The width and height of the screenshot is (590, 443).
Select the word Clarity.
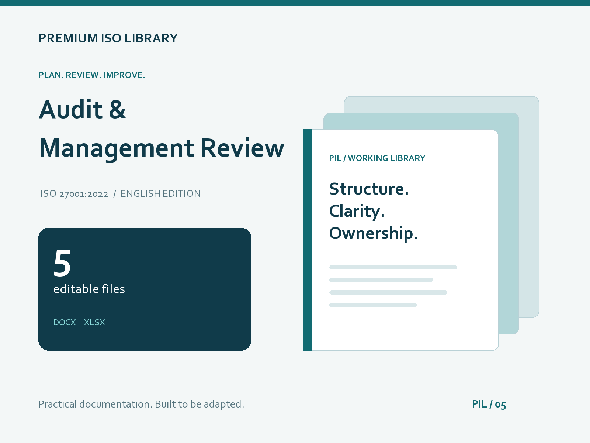[357, 212]
